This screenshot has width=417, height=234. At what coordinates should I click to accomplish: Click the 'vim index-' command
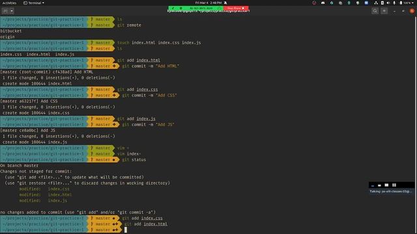click(x=129, y=153)
